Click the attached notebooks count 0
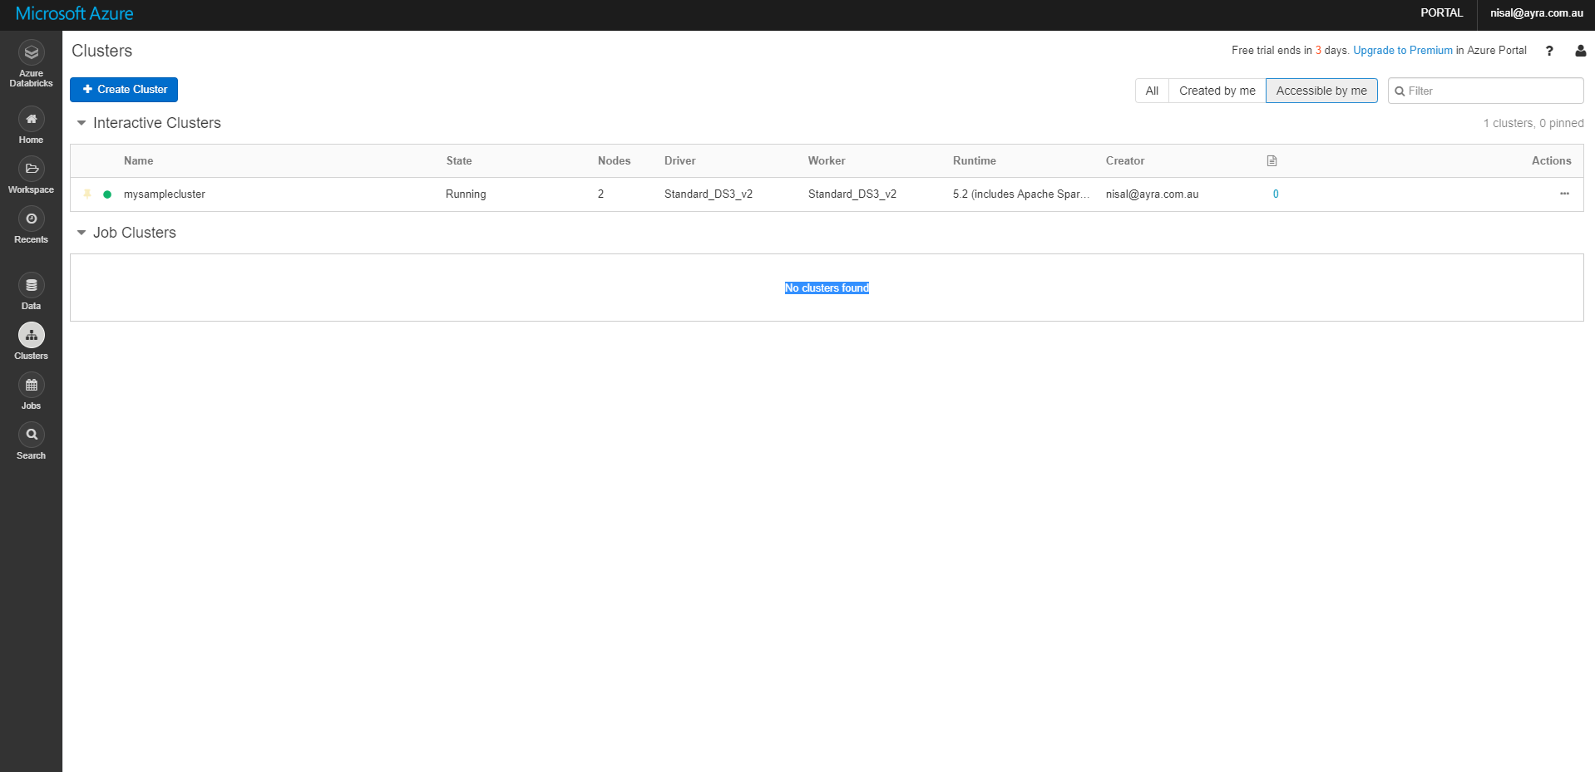Screen dimensions: 1595x772 pos(1276,194)
